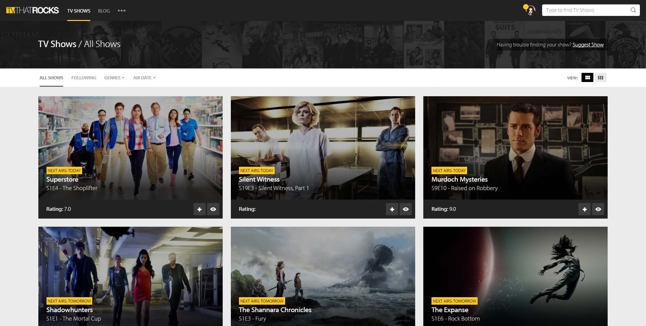The width and height of the screenshot is (646, 326).
Task: Click 'Rating: 7.0' on Superstore card
Action: 59,209
